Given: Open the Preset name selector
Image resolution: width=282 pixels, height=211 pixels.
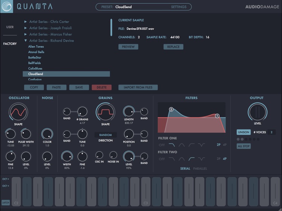Looking at the screenshot, I should (124, 7).
